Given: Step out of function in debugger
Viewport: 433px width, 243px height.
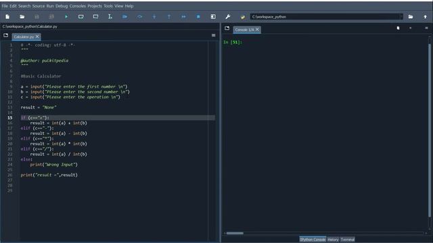Looking at the screenshot, I should [169, 17].
